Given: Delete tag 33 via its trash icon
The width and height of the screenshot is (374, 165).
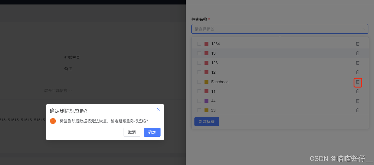Looking at the screenshot, I should (x=357, y=110).
